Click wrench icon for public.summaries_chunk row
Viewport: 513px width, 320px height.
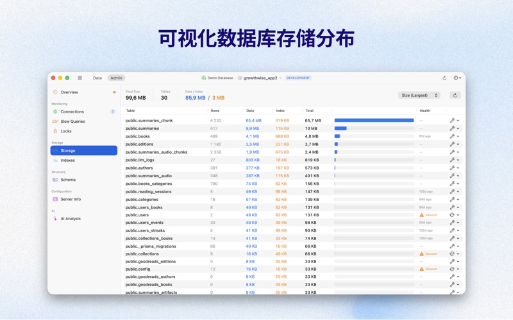[x=452, y=120]
